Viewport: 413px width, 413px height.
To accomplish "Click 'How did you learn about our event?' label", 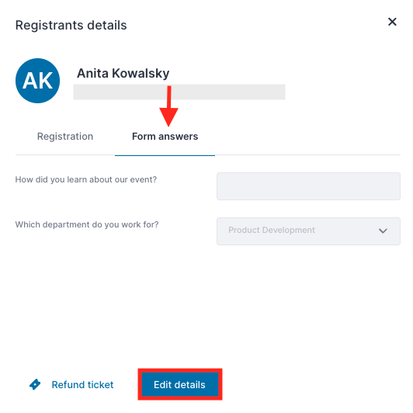I will click(86, 179).
